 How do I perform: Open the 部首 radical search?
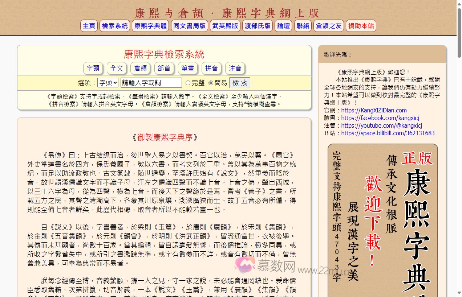(164, 68)
